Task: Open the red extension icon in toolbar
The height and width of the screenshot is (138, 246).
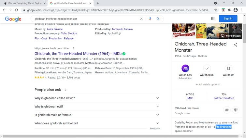Action: coord(223,10)
